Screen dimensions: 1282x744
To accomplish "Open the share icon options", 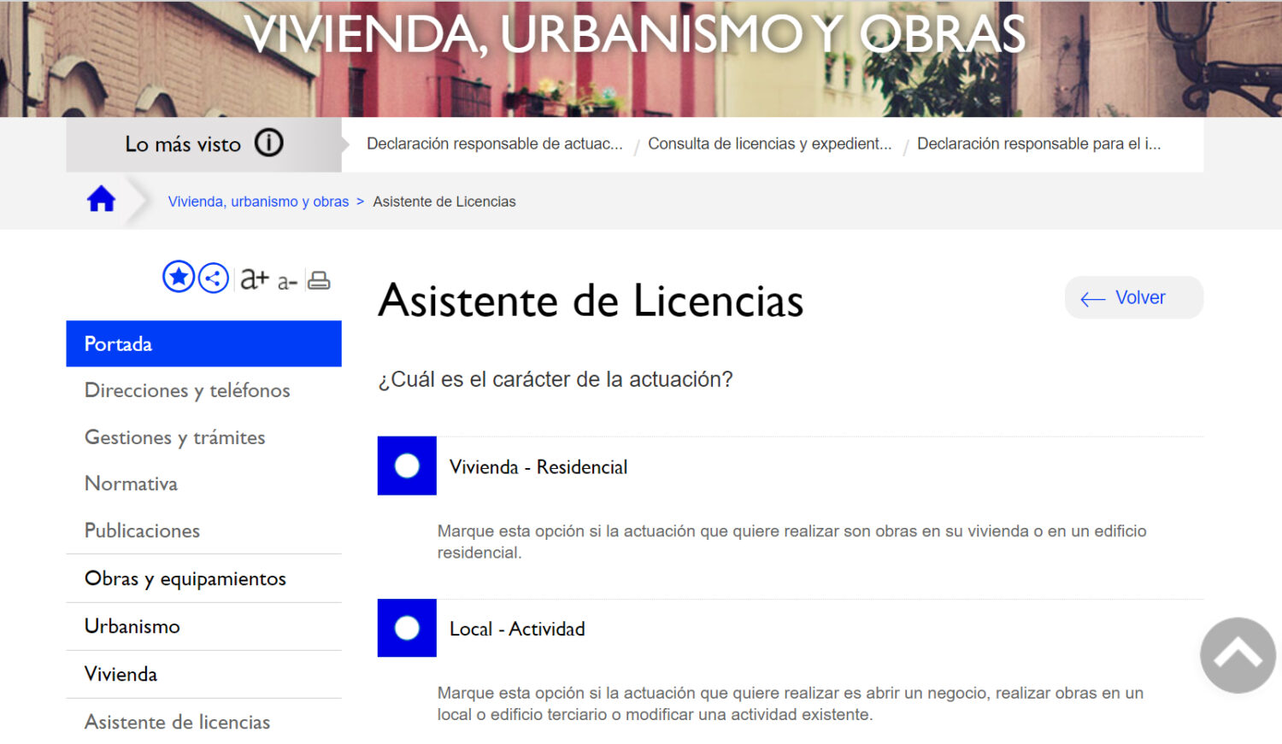I will click(214, 278).
